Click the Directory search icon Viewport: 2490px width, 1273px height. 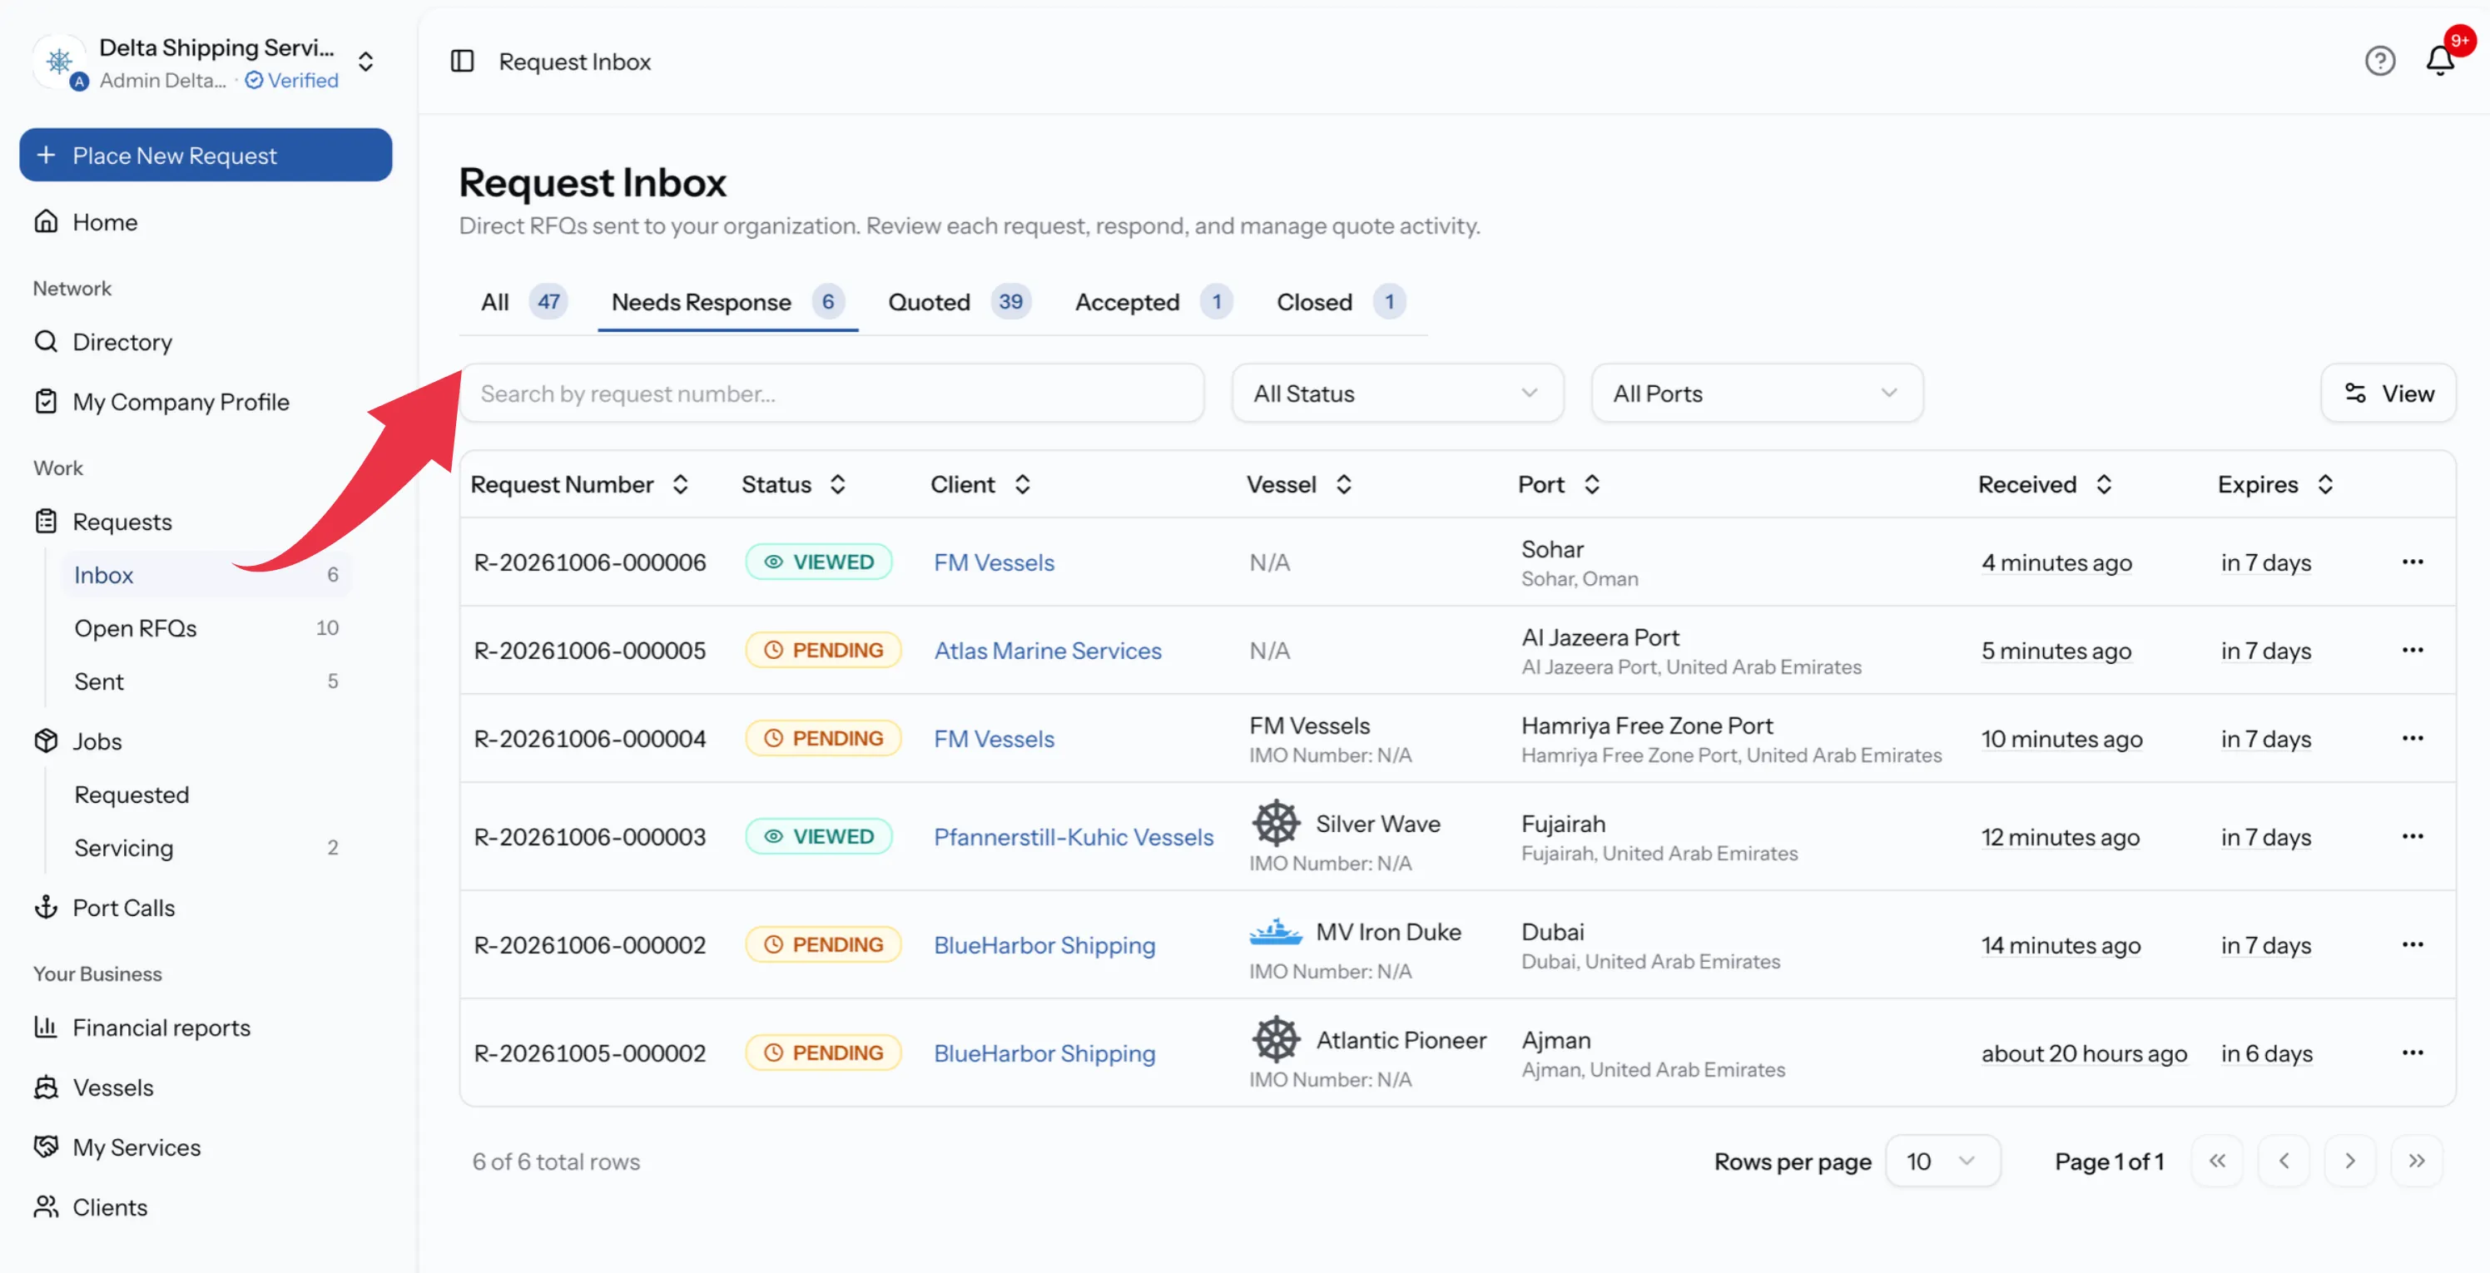tap(46, 341)
